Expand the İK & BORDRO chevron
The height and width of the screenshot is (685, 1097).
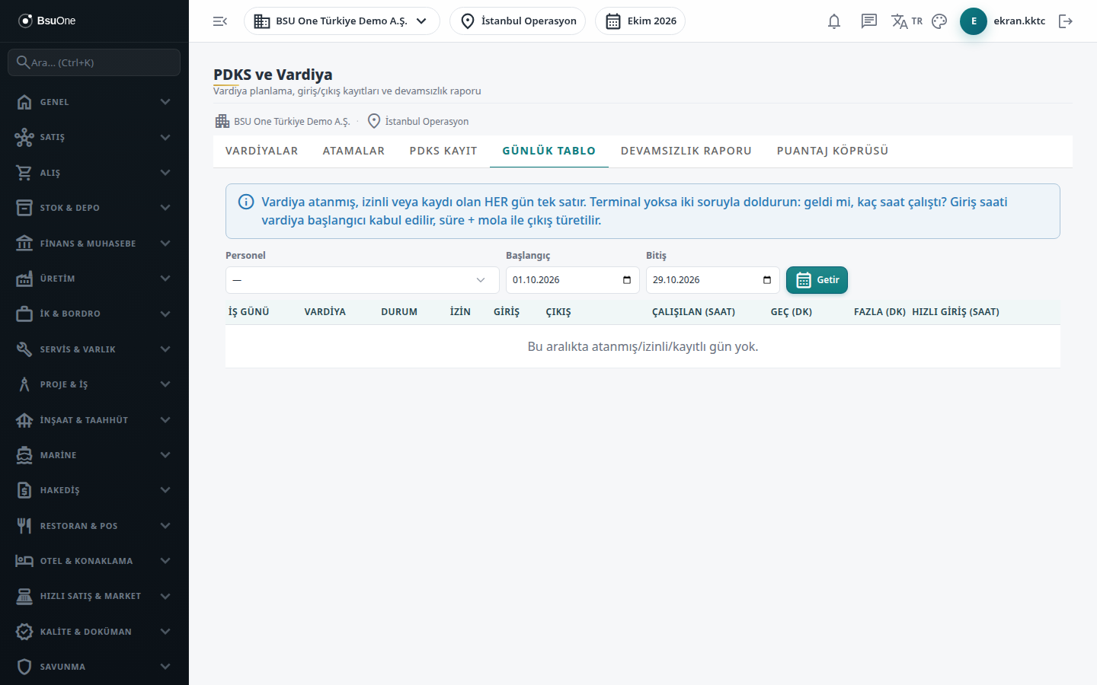pos(165,314)
